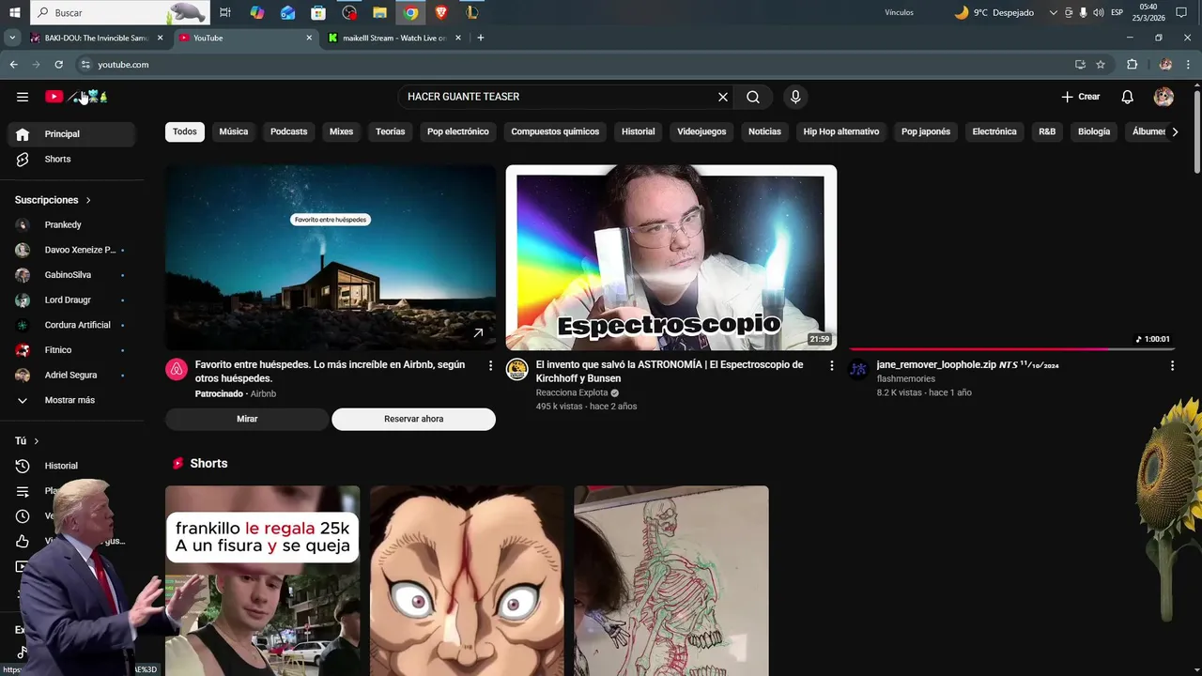
Task: Select Compuestos químicos chip
Action: (x=555, y=131)
